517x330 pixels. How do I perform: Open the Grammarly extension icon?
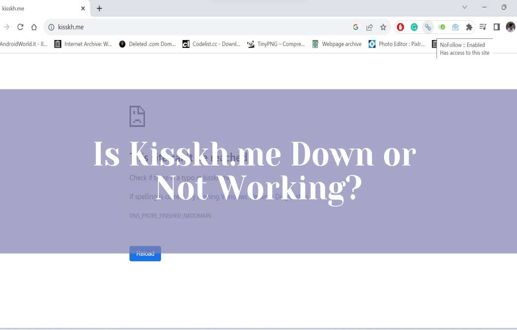[x=414, y=27]
